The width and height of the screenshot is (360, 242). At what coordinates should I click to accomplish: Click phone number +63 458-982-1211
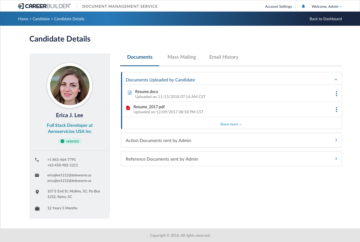63,165
